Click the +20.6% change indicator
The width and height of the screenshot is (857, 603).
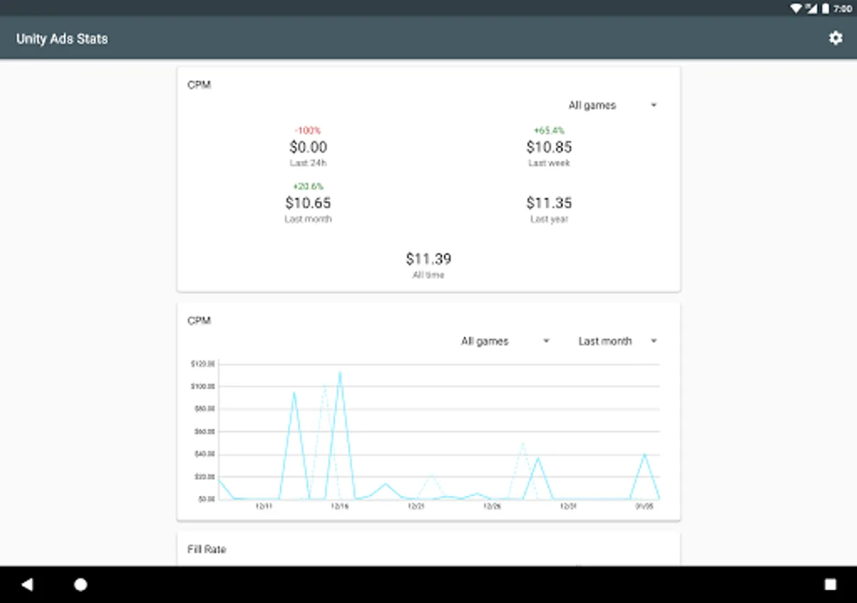pyautogui.click(x=308, y=186)
